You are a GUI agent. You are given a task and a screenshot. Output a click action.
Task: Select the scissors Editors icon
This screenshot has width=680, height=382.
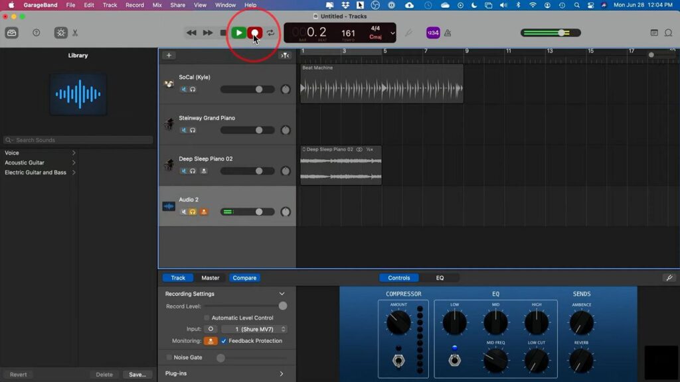pyautogui.click(x=75, y=32)
